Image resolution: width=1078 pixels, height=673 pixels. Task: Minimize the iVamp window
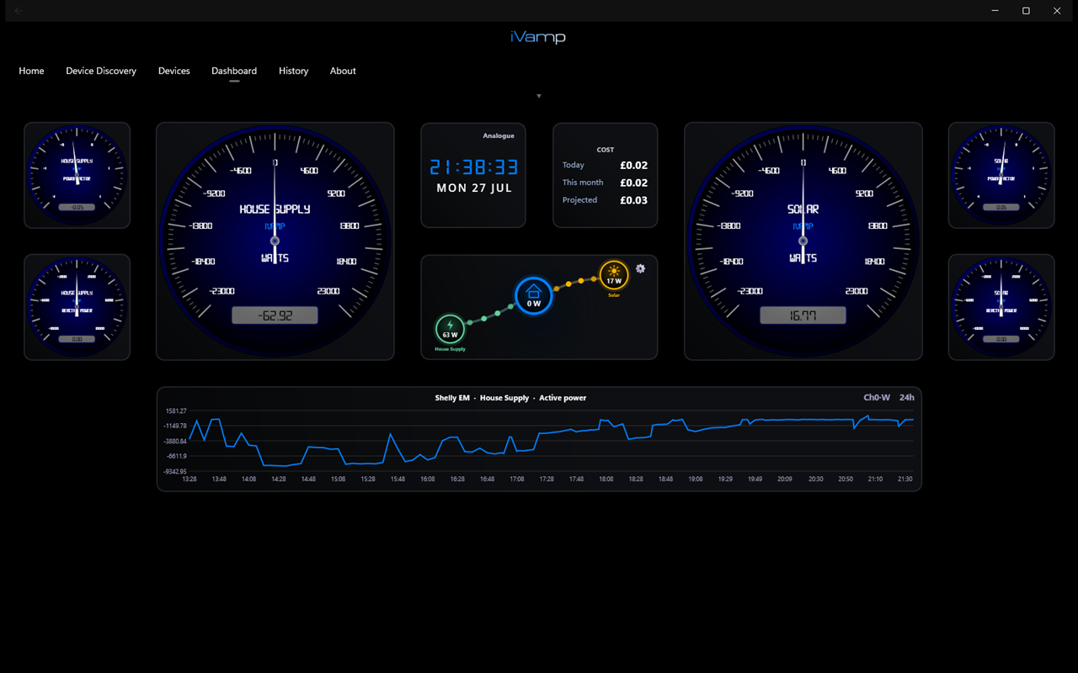click(995, 11)
